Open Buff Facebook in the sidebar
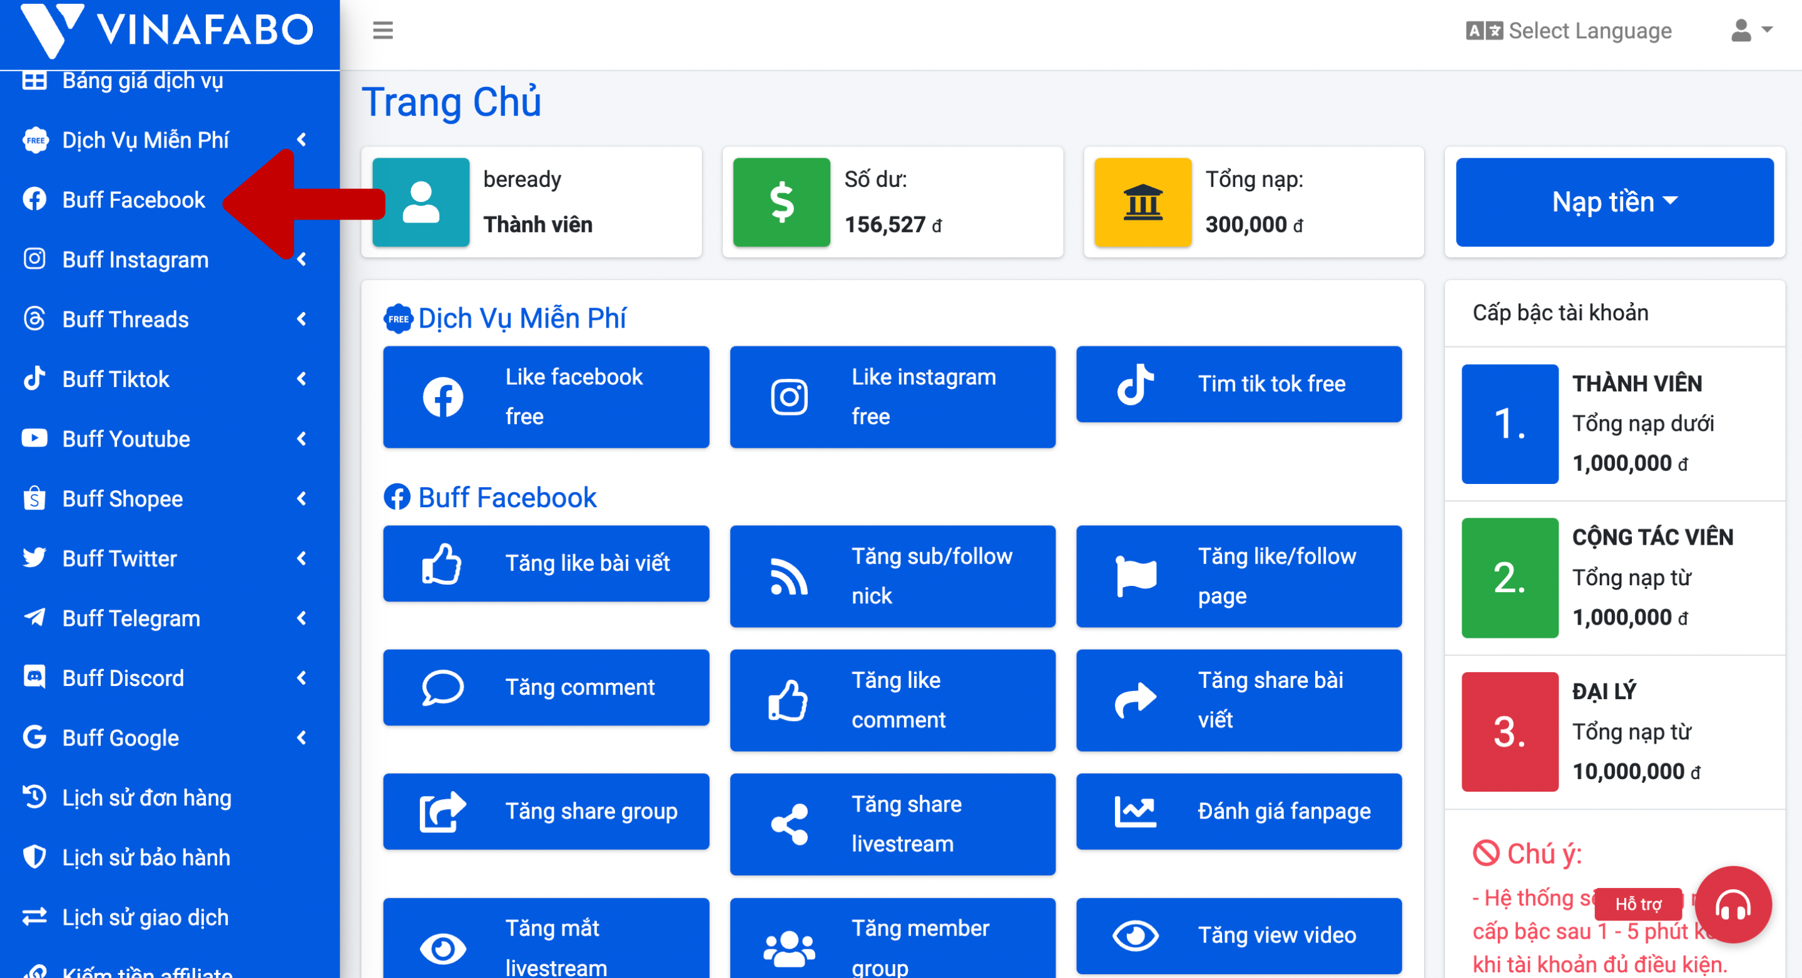This screenshot has width=1802, height=978. tap(133, 200)
